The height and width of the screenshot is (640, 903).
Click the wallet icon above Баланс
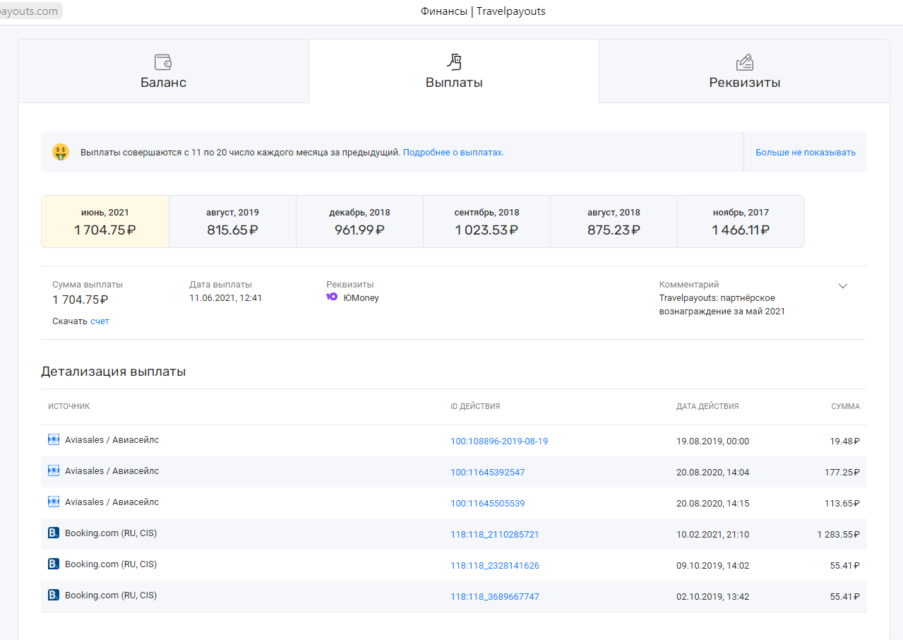coord(163,62)
